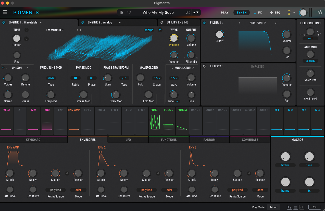The image size is (325, 211).
Task: Click the wavetable 3D view cube icon
Action: pyautogui.click(x=160, y=30)
